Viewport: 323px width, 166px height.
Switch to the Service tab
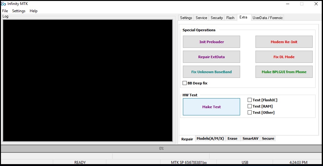(201, 18)
